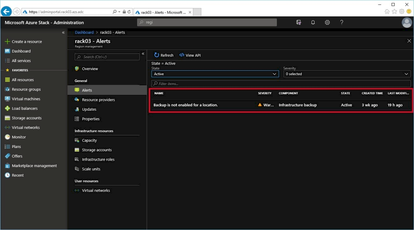The height and width of the screenshot is (230, 414).
Task: Open Plans from sidebar
Action: click(x=16, y=147)
